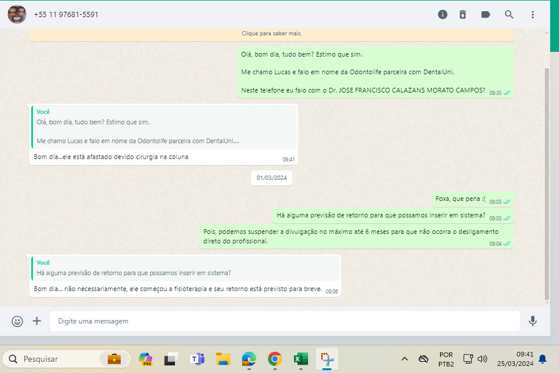
Task: Click message 'Pois, podemos suspender a divulgação'
Action: click(356, 237)
